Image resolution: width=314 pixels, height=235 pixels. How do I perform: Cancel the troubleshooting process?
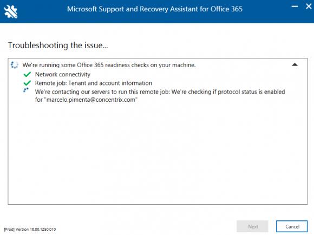(x=292, y=226)
